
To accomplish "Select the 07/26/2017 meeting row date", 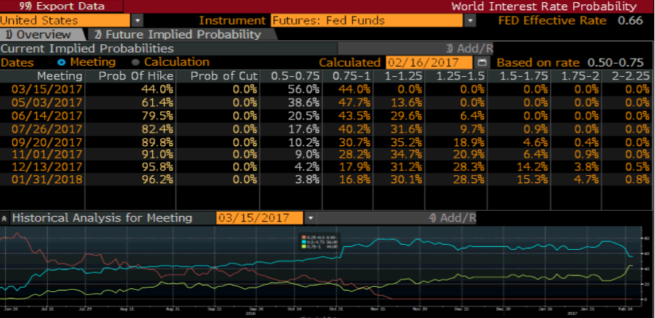I will (47, 128).
